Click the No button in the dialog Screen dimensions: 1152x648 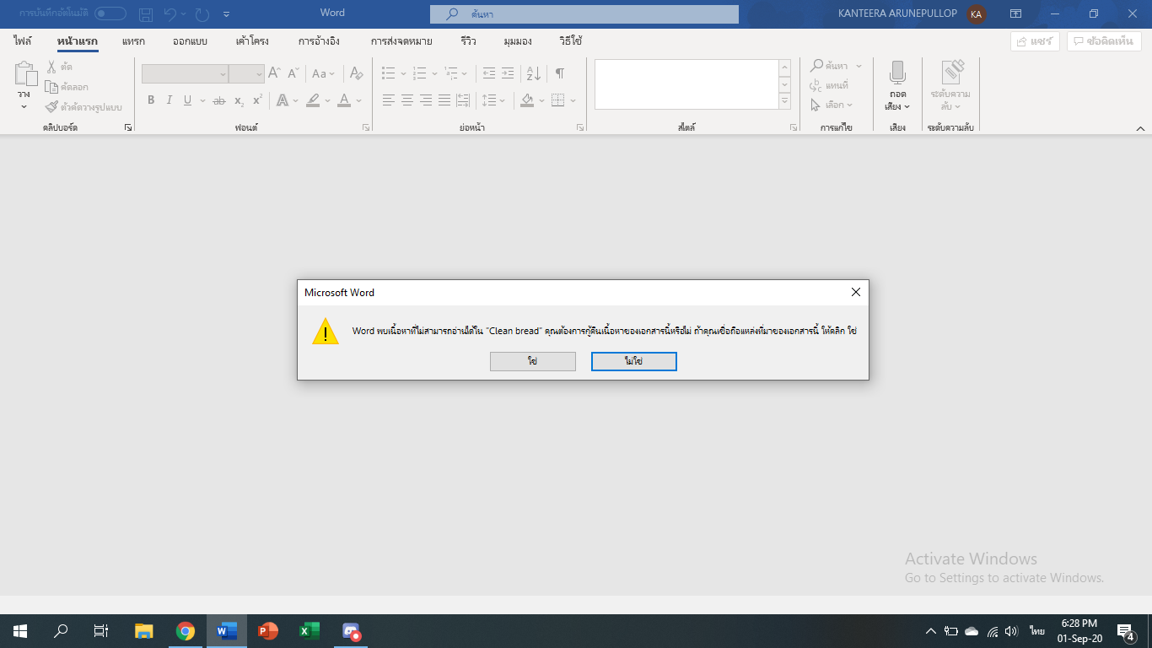click(634, 361)
